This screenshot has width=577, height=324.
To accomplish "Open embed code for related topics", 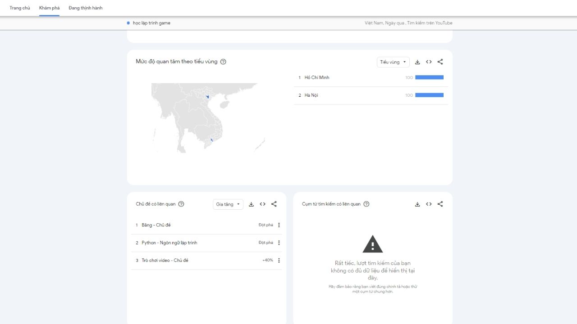I will click(x=262, y=204).
